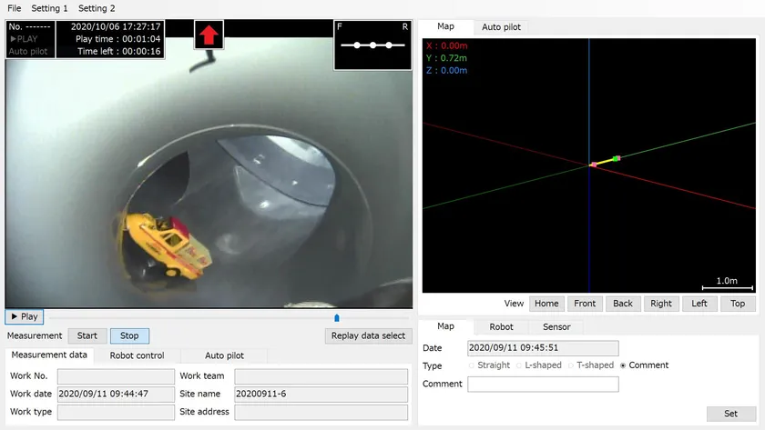
Task: Switch to the Auto pilot tab beside Map
Action: pyautogui.click(x=501, y=27)
